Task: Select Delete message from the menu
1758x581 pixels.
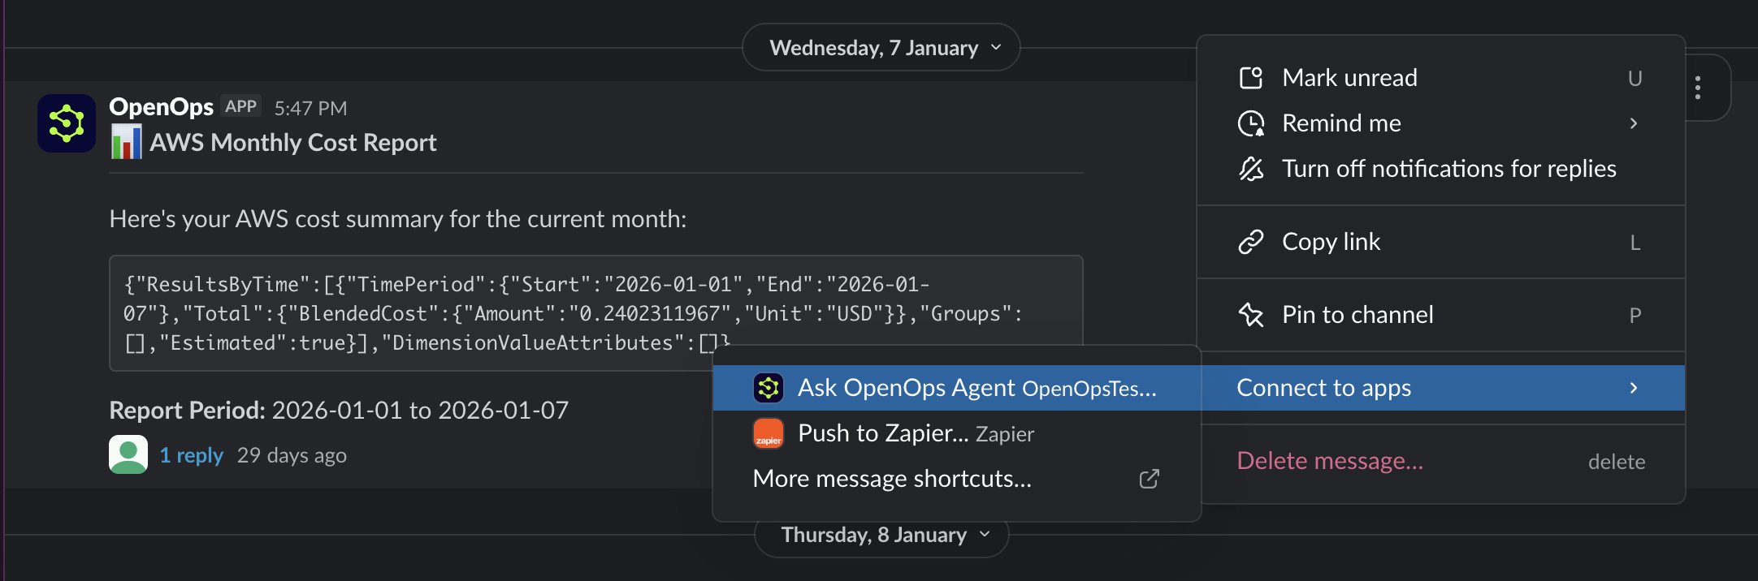Action: (1329, 460)
